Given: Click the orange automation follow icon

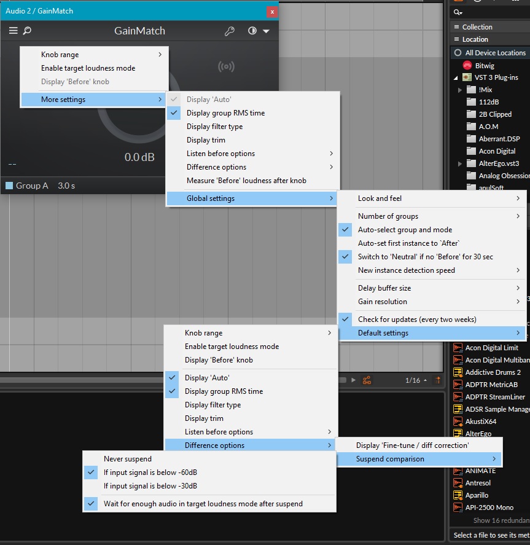Looking at the screenshot, I should coord(367,380).
